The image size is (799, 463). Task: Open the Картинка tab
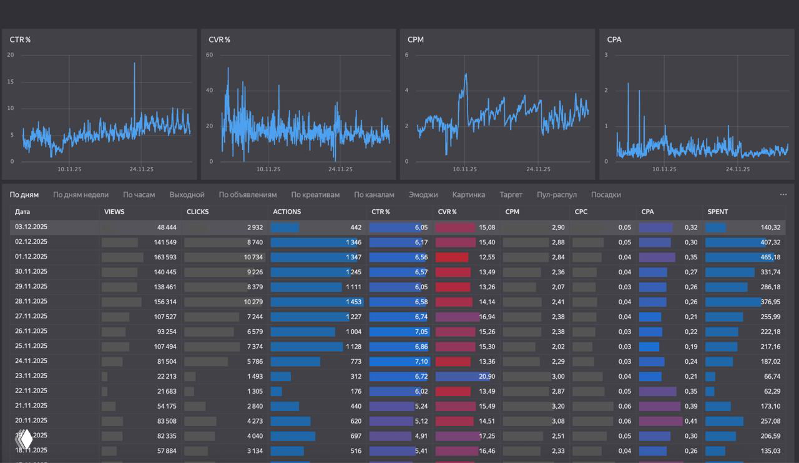click(x=468, y=194)
